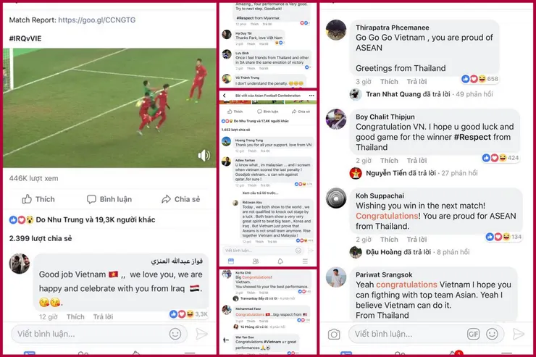
Task: Like Boy Chalit Thipjun's comment via Thích
Action: 389,160
